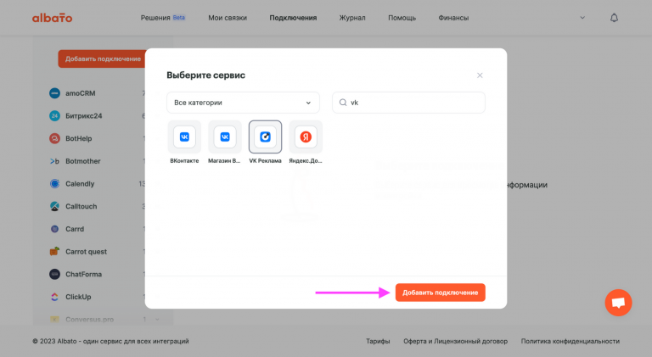Click the sidebar Добавить подключение button
652x357 pixels.
coord(103,59)
